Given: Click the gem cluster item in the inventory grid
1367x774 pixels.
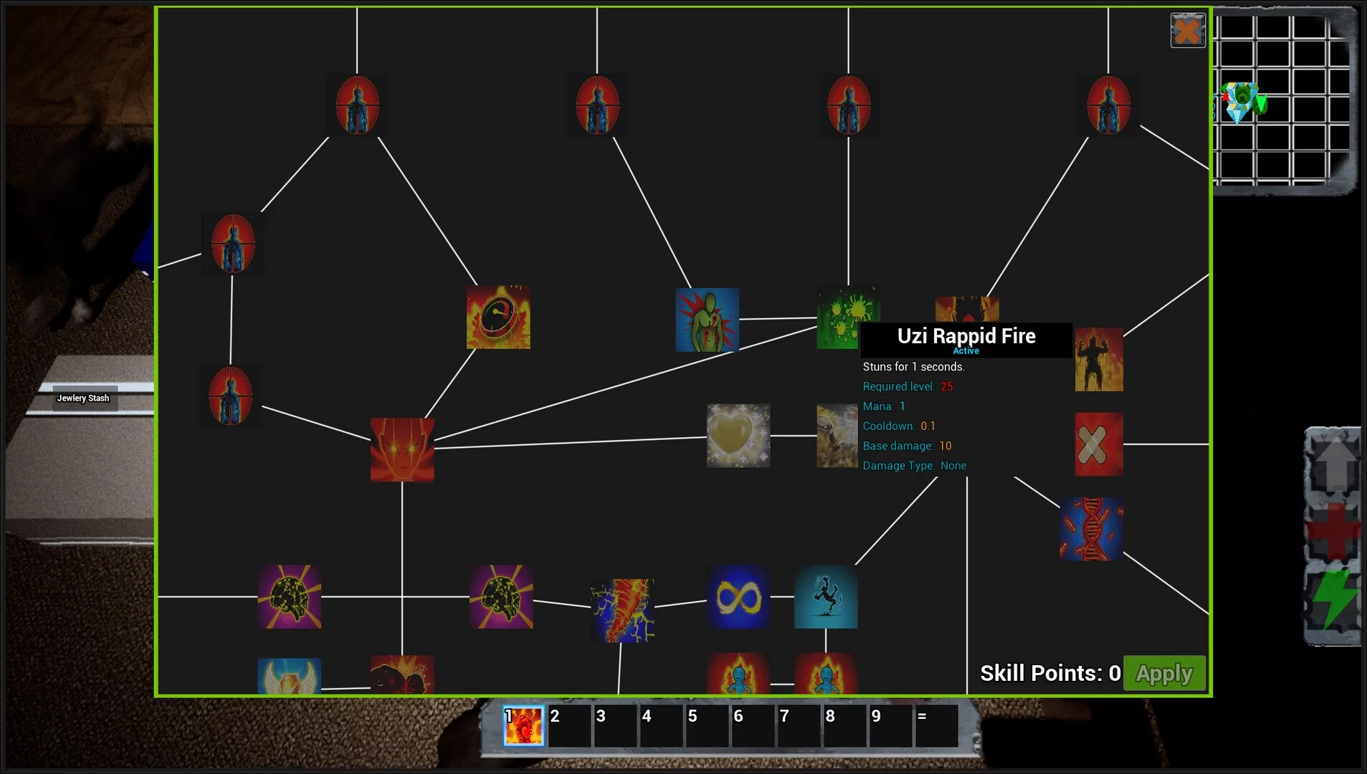Looking at the screenshot, I should point(1242,102).
